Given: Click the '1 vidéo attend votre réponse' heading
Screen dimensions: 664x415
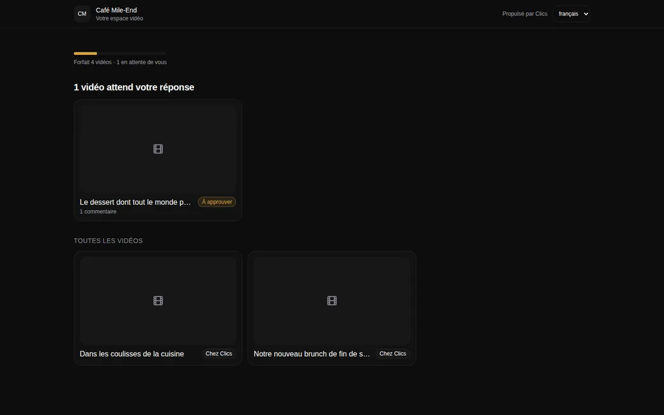Looking at the screenshot, I should pyautogui.click(x=134, y=87).
